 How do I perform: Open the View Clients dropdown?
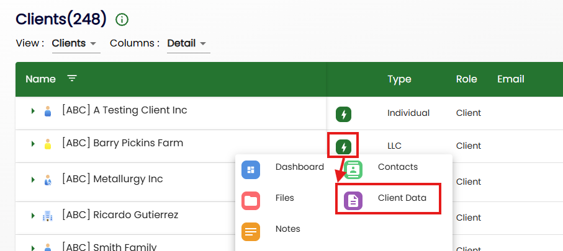pyautogui.click(x=75, y=43)
